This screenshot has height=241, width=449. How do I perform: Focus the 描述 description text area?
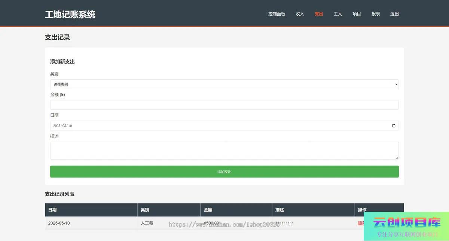click(x=224, y=150)
